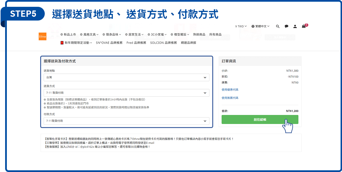The height and width of the screenshot is (172, 342).
Task: Expand the 居家生活 menu
Action: point(134,35)
